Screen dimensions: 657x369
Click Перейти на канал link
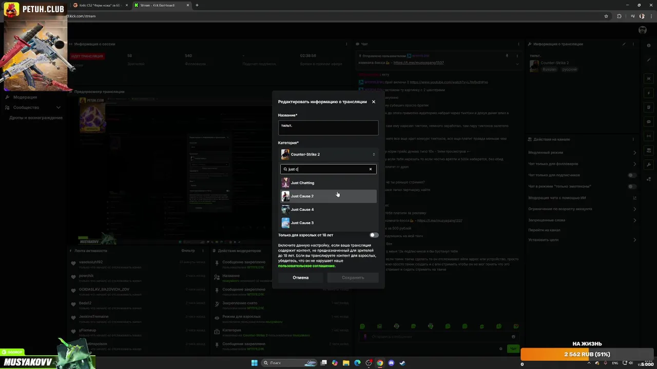[x=544, y=230]
